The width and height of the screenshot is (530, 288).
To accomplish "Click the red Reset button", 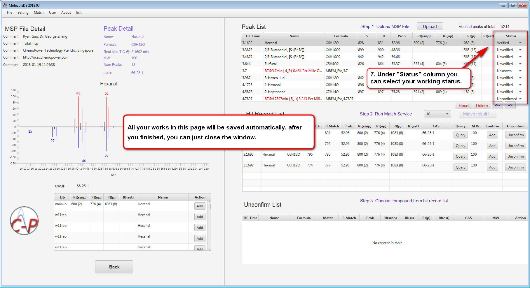I will pos(464,106).
